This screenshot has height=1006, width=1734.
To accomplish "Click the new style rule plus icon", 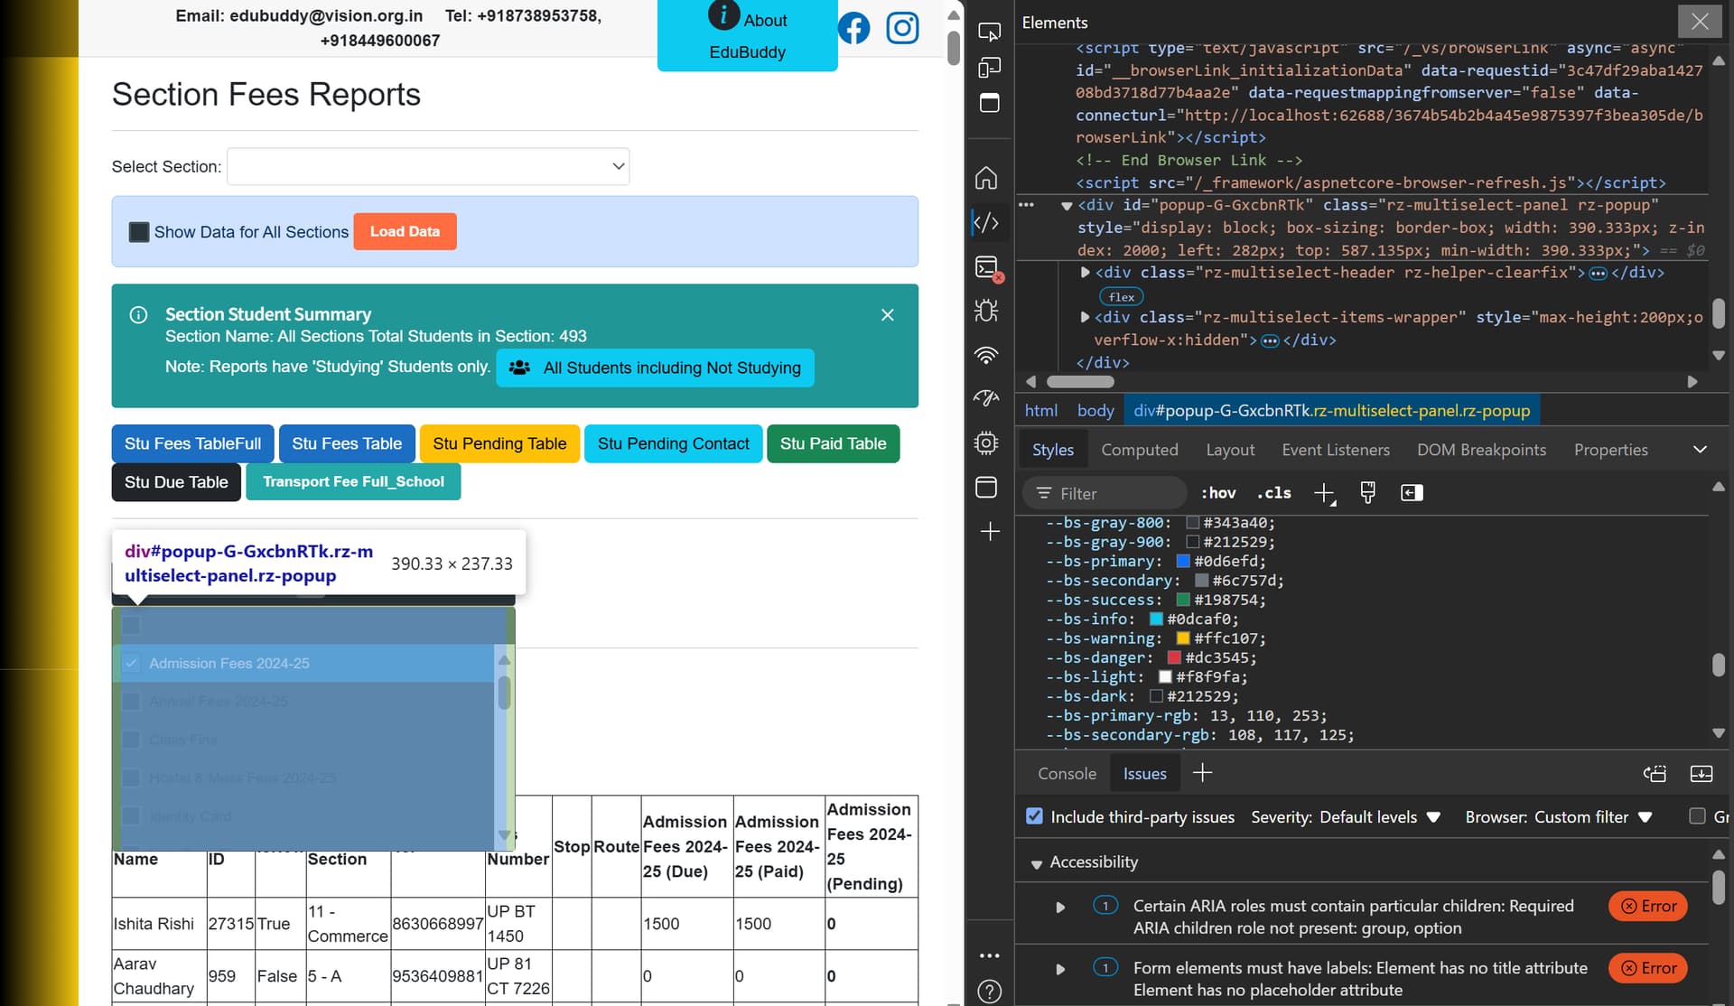I will 1324,493.
